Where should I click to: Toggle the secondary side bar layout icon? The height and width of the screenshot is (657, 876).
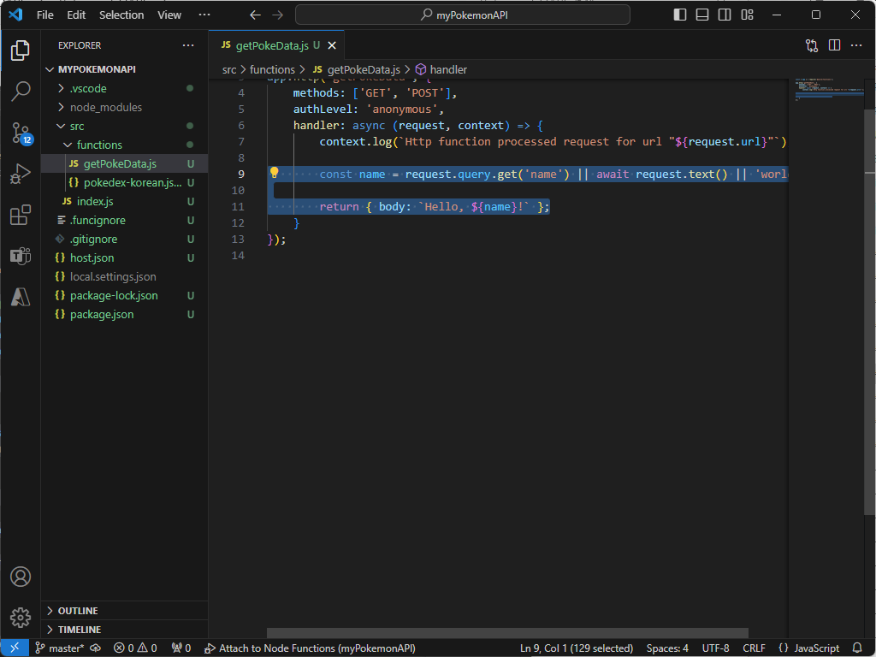tap(725, 15)
